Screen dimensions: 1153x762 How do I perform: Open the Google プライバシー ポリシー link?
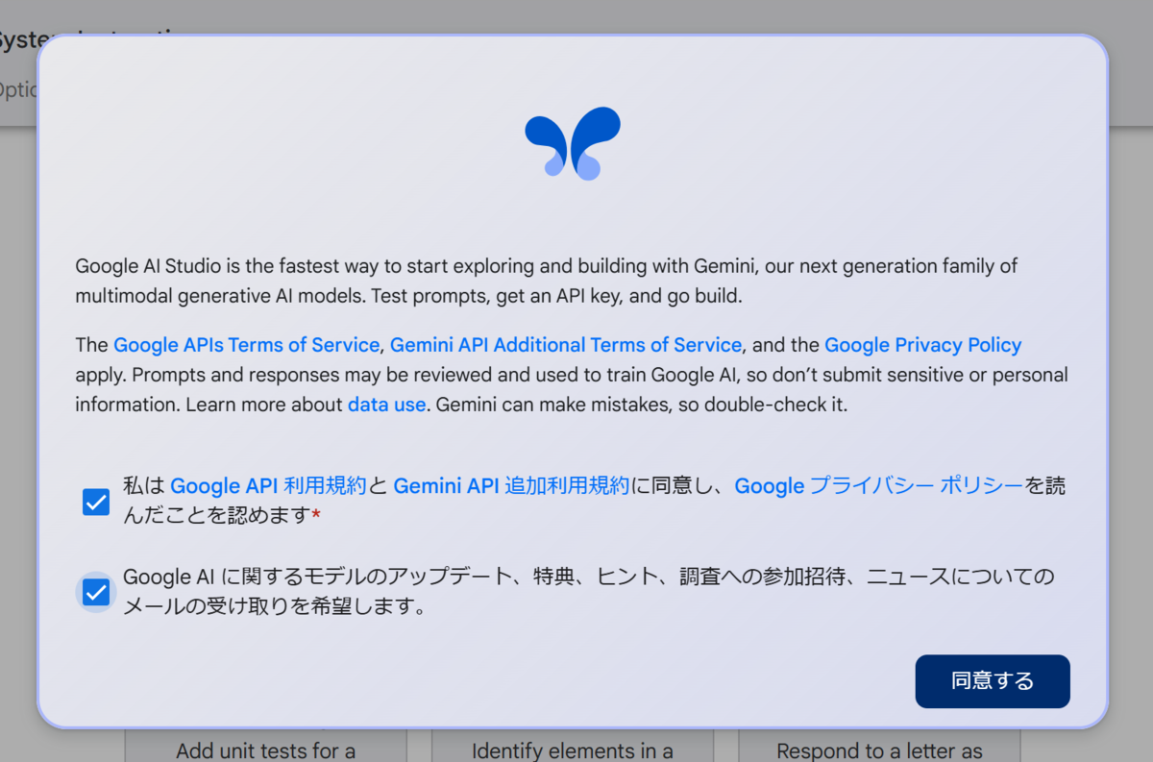pos(879,486)
